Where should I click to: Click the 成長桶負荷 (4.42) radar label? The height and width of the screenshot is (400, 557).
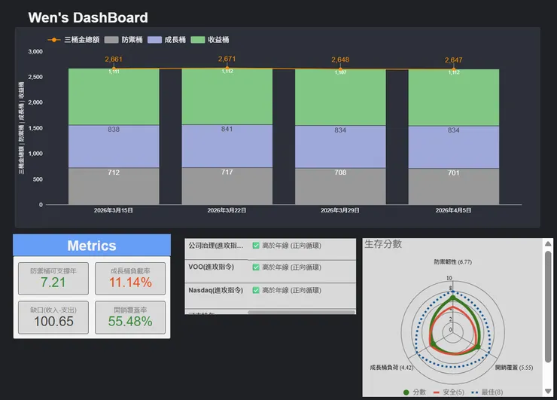pyautogui.click(x=391, y=368)
